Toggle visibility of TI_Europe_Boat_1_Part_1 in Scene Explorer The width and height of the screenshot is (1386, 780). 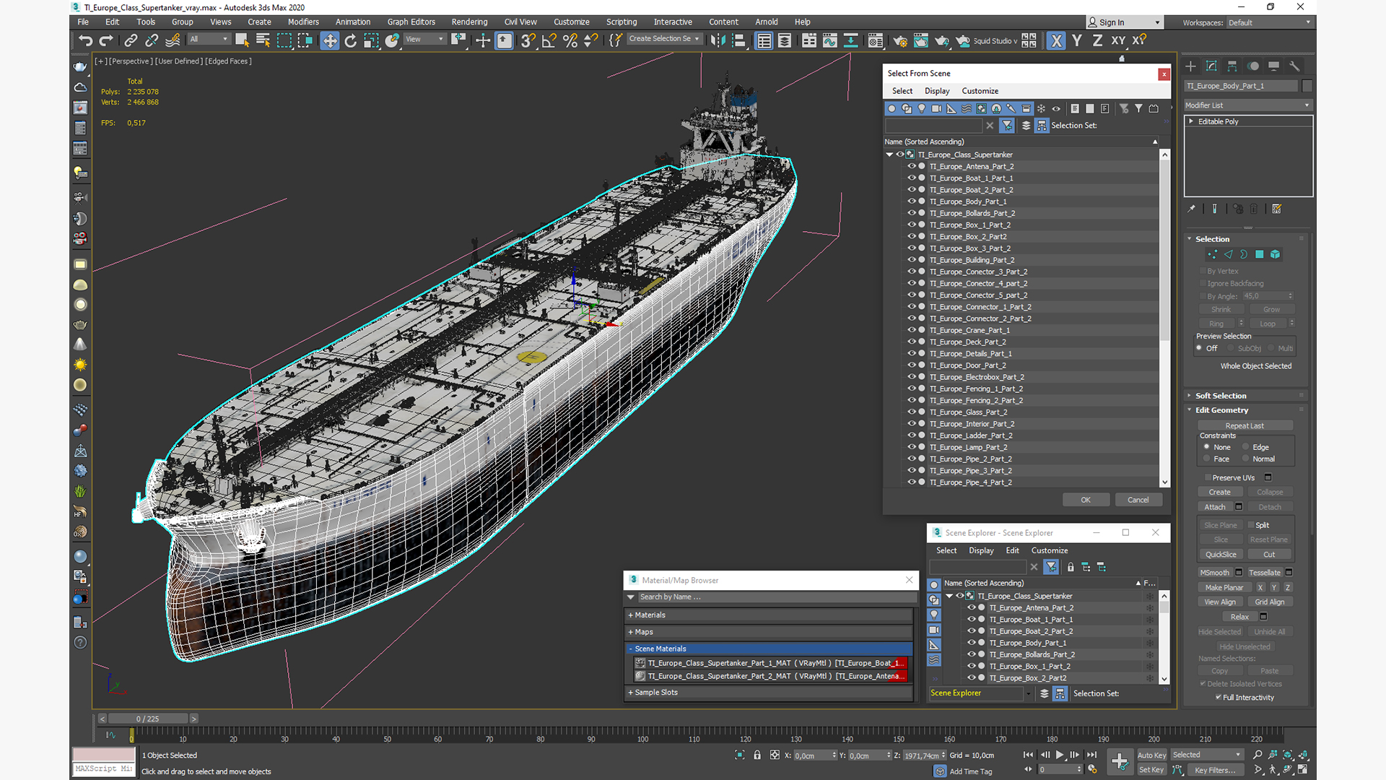(x=971, y=619)
